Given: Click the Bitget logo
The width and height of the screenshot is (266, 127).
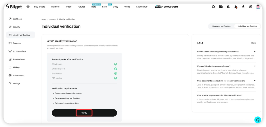Looking at the screenshot, I should click(x=14, y=7).
